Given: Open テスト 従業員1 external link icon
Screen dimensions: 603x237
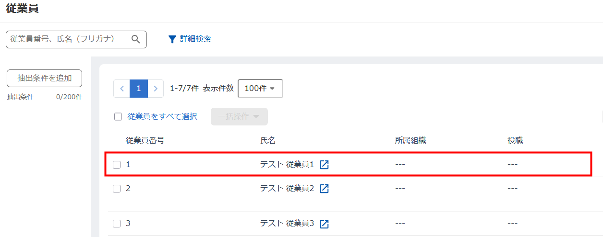Looking at the screenshot, I should 324,165.
